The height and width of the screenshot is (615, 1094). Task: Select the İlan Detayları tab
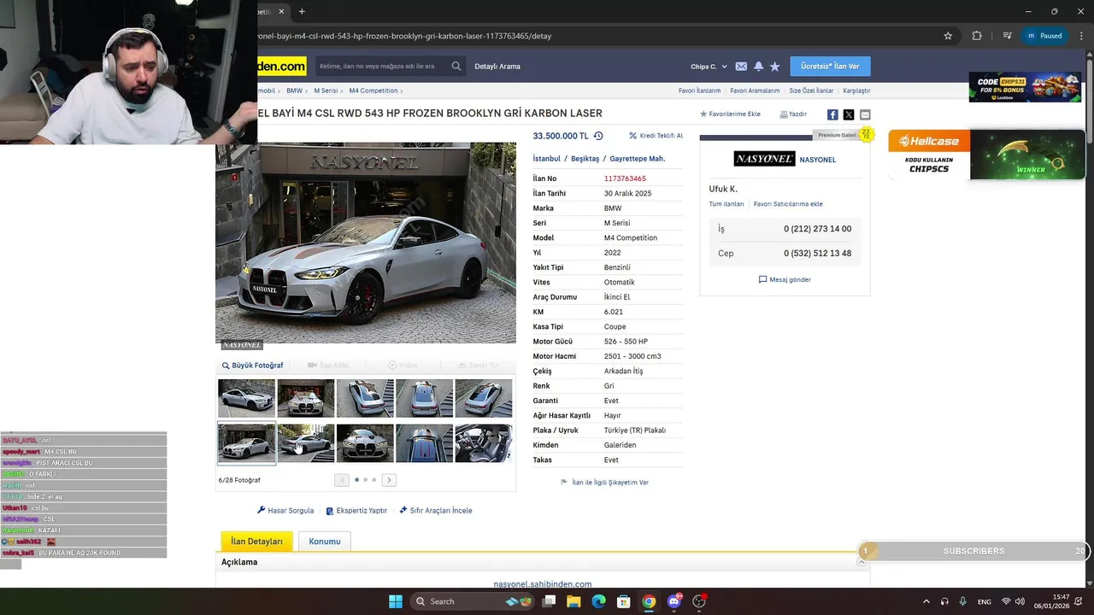256,542
